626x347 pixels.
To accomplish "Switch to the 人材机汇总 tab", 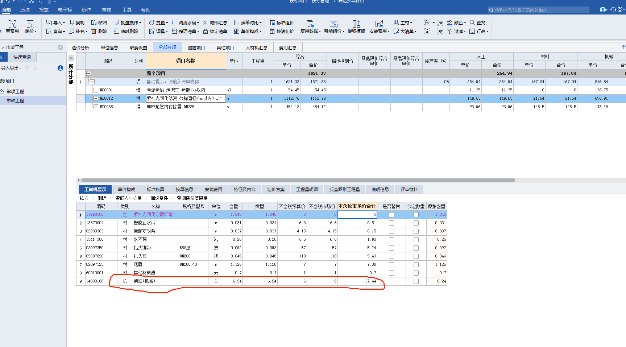I will coord(256,47).
